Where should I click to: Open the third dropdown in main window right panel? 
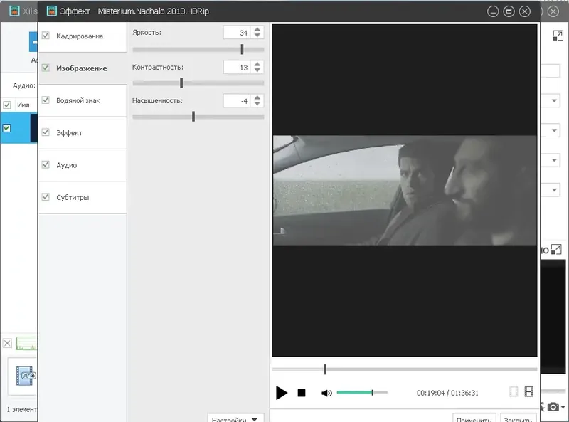(x=554, y=160)
